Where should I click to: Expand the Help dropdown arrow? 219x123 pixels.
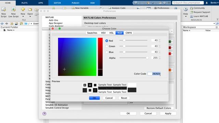point(186,17)
